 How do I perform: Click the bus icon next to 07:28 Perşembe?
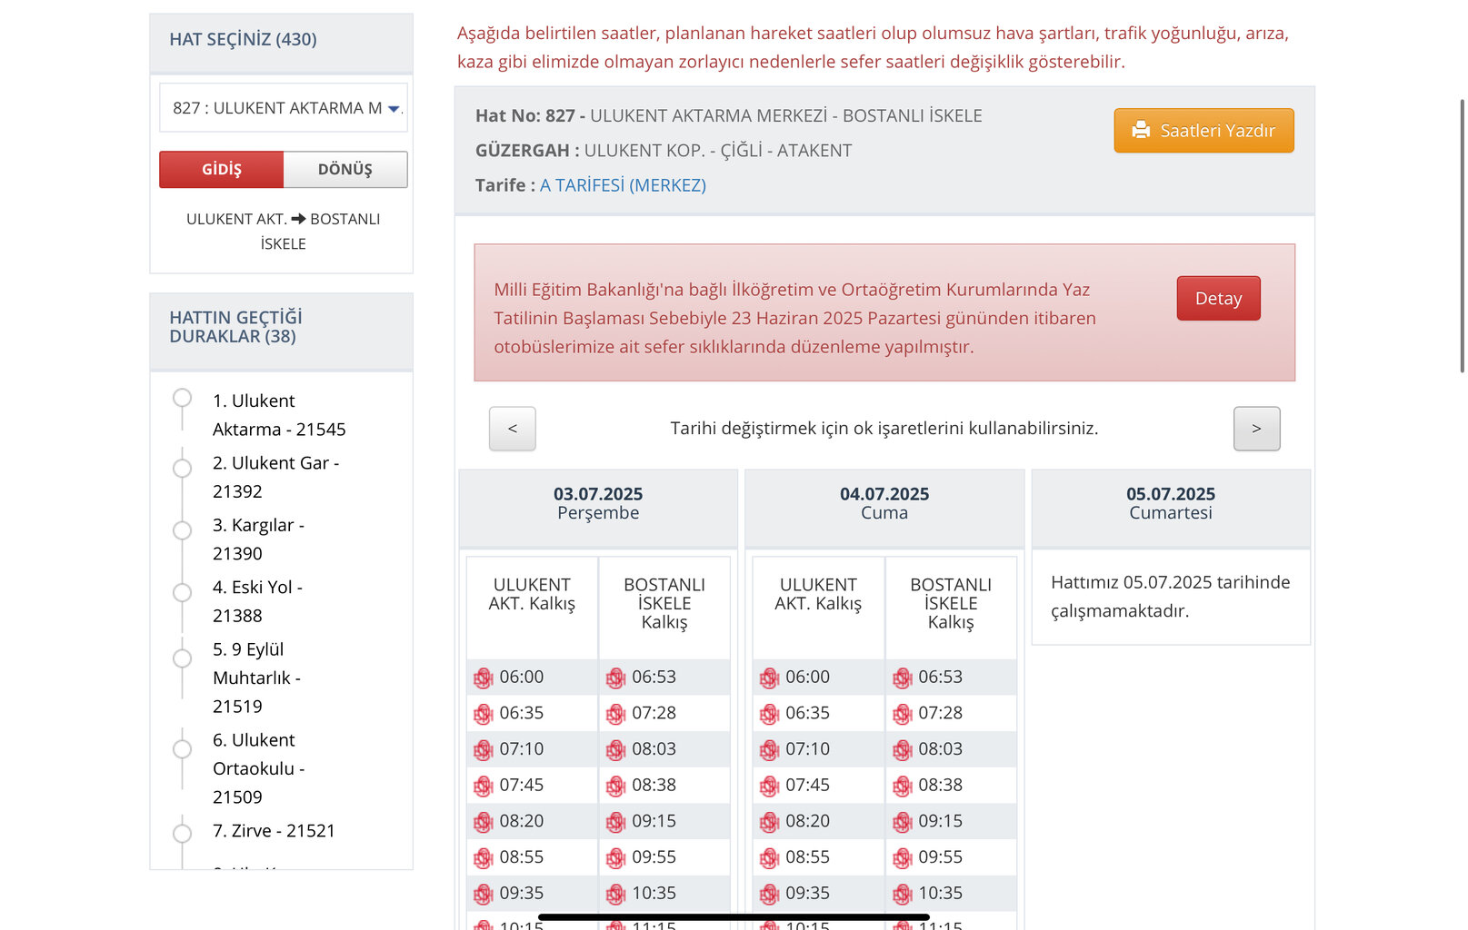pos(615,714)
